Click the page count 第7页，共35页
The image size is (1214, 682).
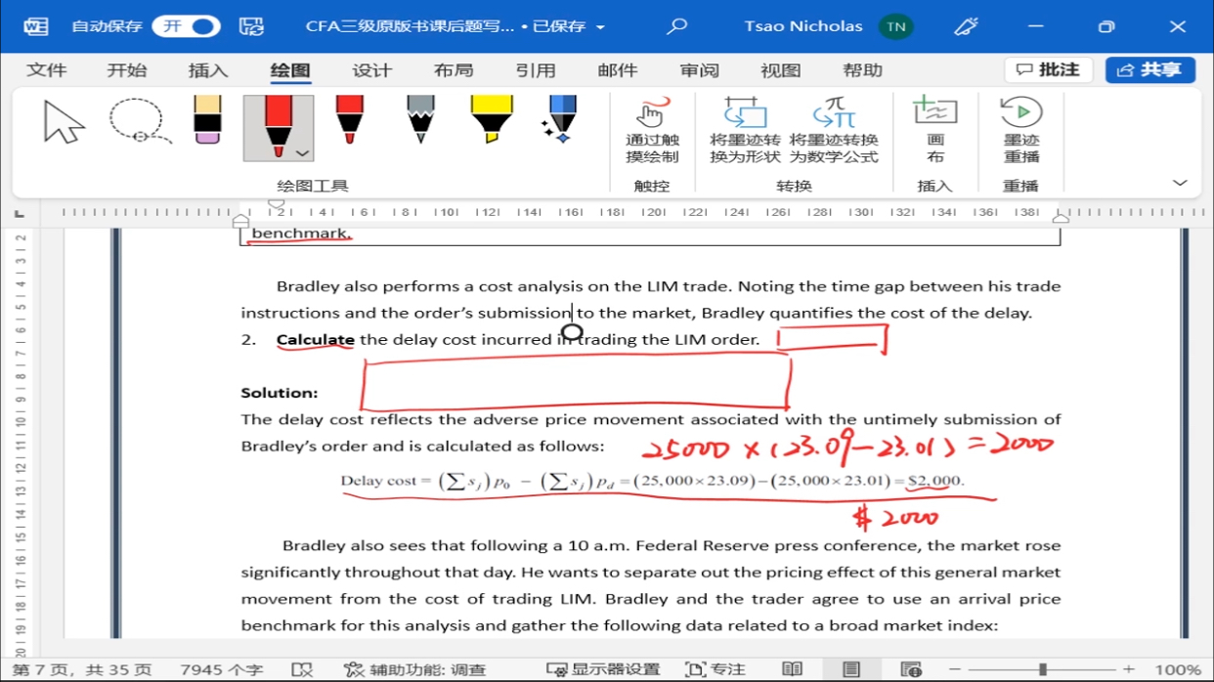coord(82,669)
